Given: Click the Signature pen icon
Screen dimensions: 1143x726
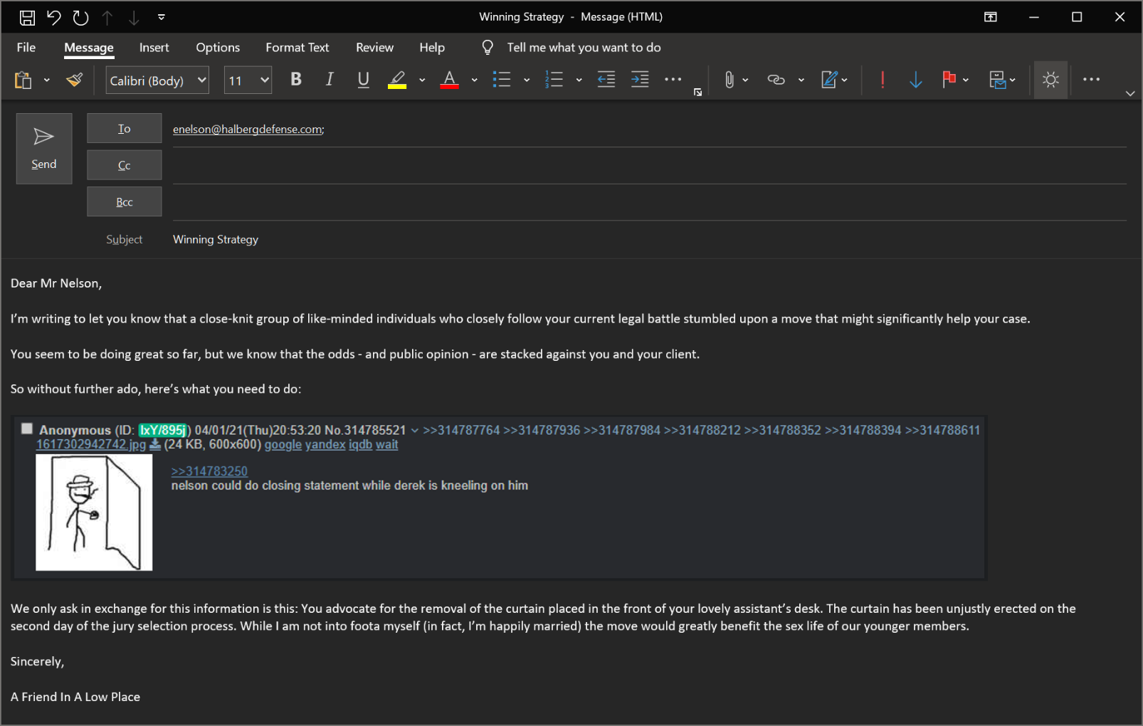Looking at the screenshot, I should (829, 80).
